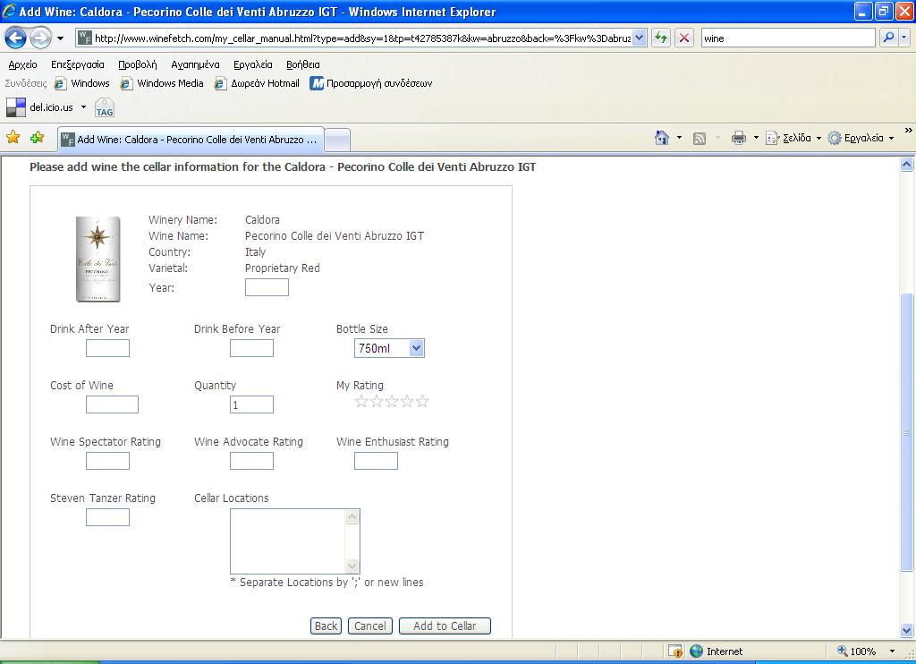This screenshot has height=664, width=916.
Task: Open the Bottle Size 750ml dropdown
Action: pyautogui.click(x=389, y=348)
